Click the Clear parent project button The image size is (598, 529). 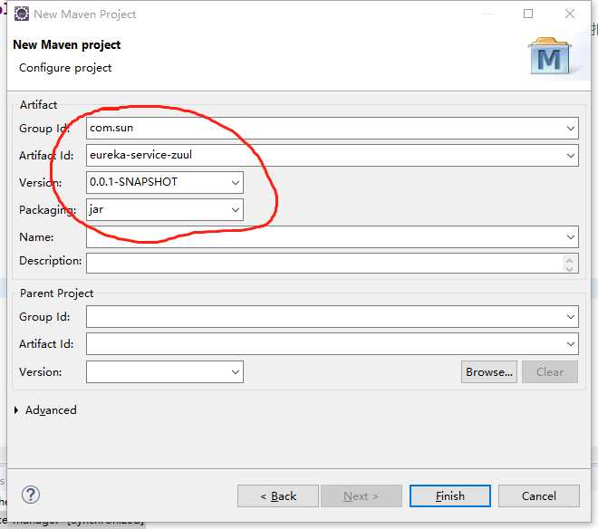[x=550, y=372]
